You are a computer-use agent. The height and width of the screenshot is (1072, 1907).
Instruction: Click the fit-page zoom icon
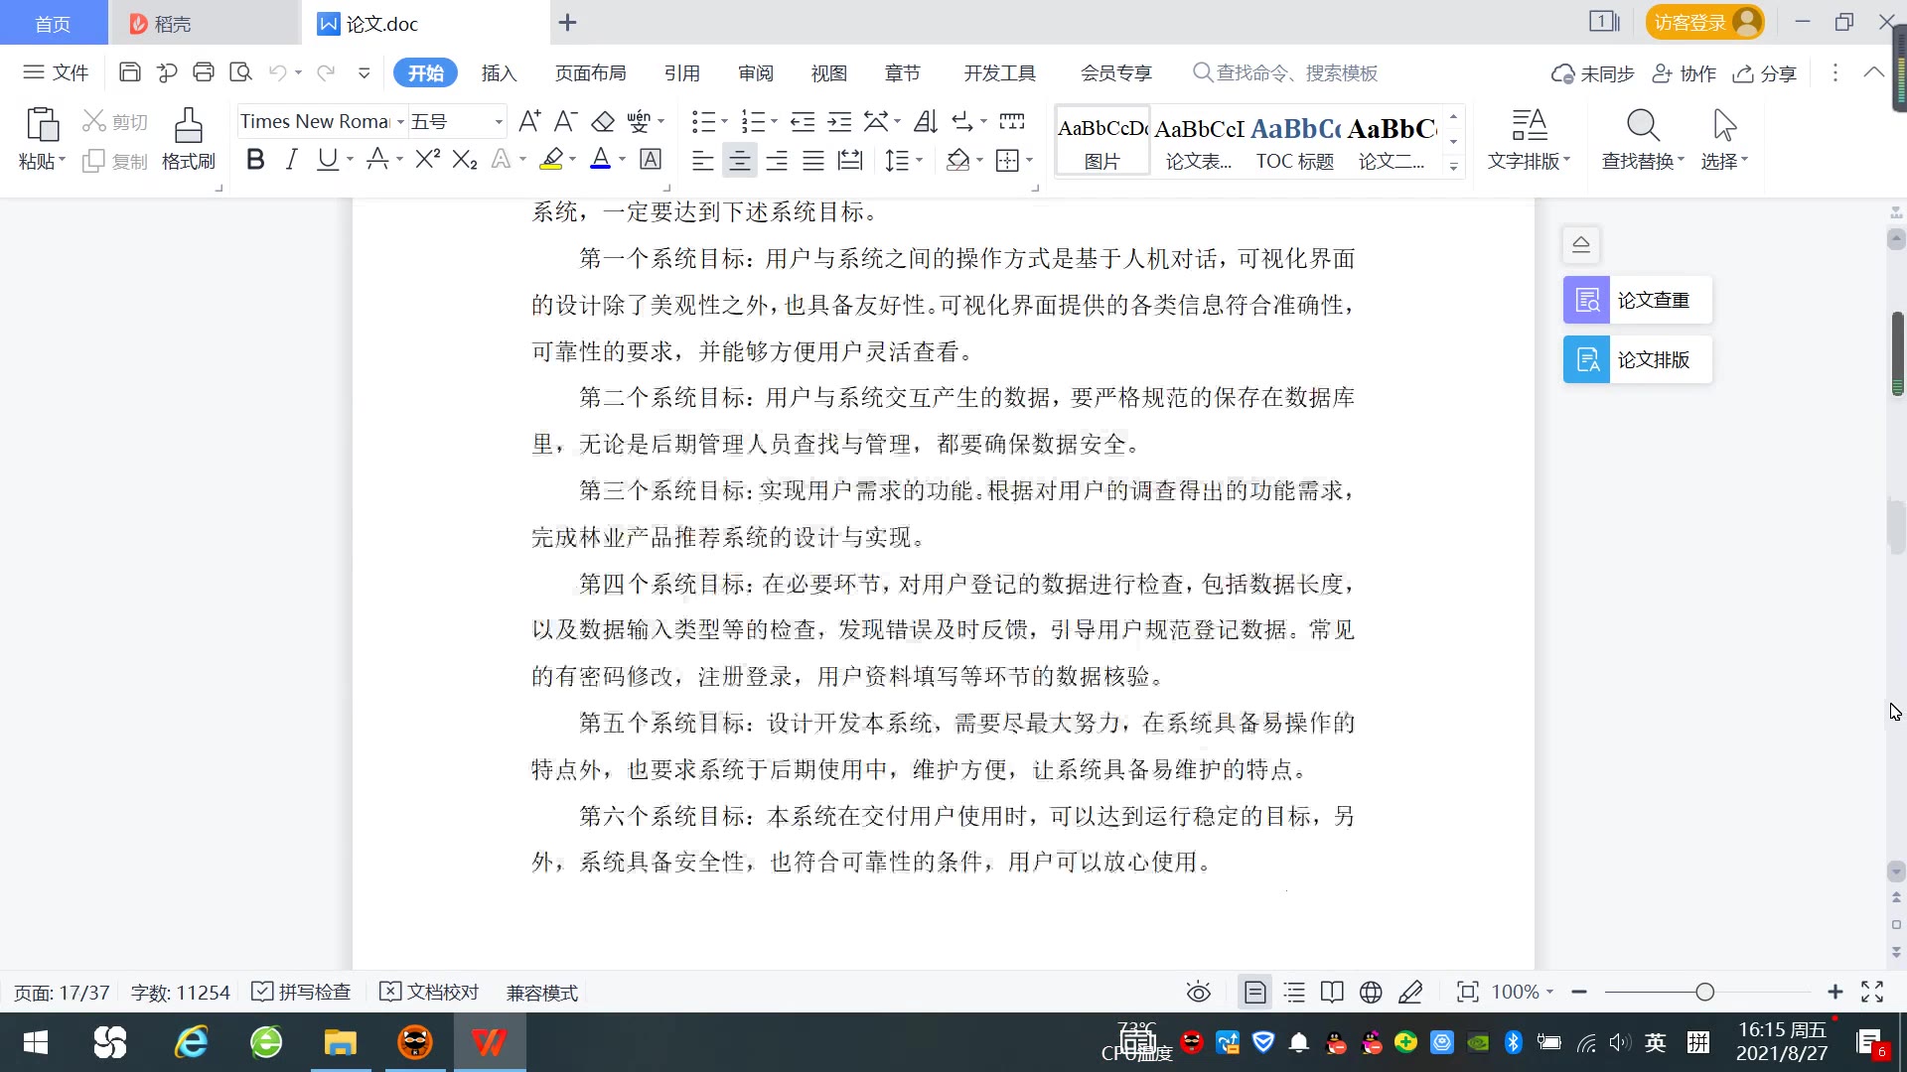[x=1467, y=992]
